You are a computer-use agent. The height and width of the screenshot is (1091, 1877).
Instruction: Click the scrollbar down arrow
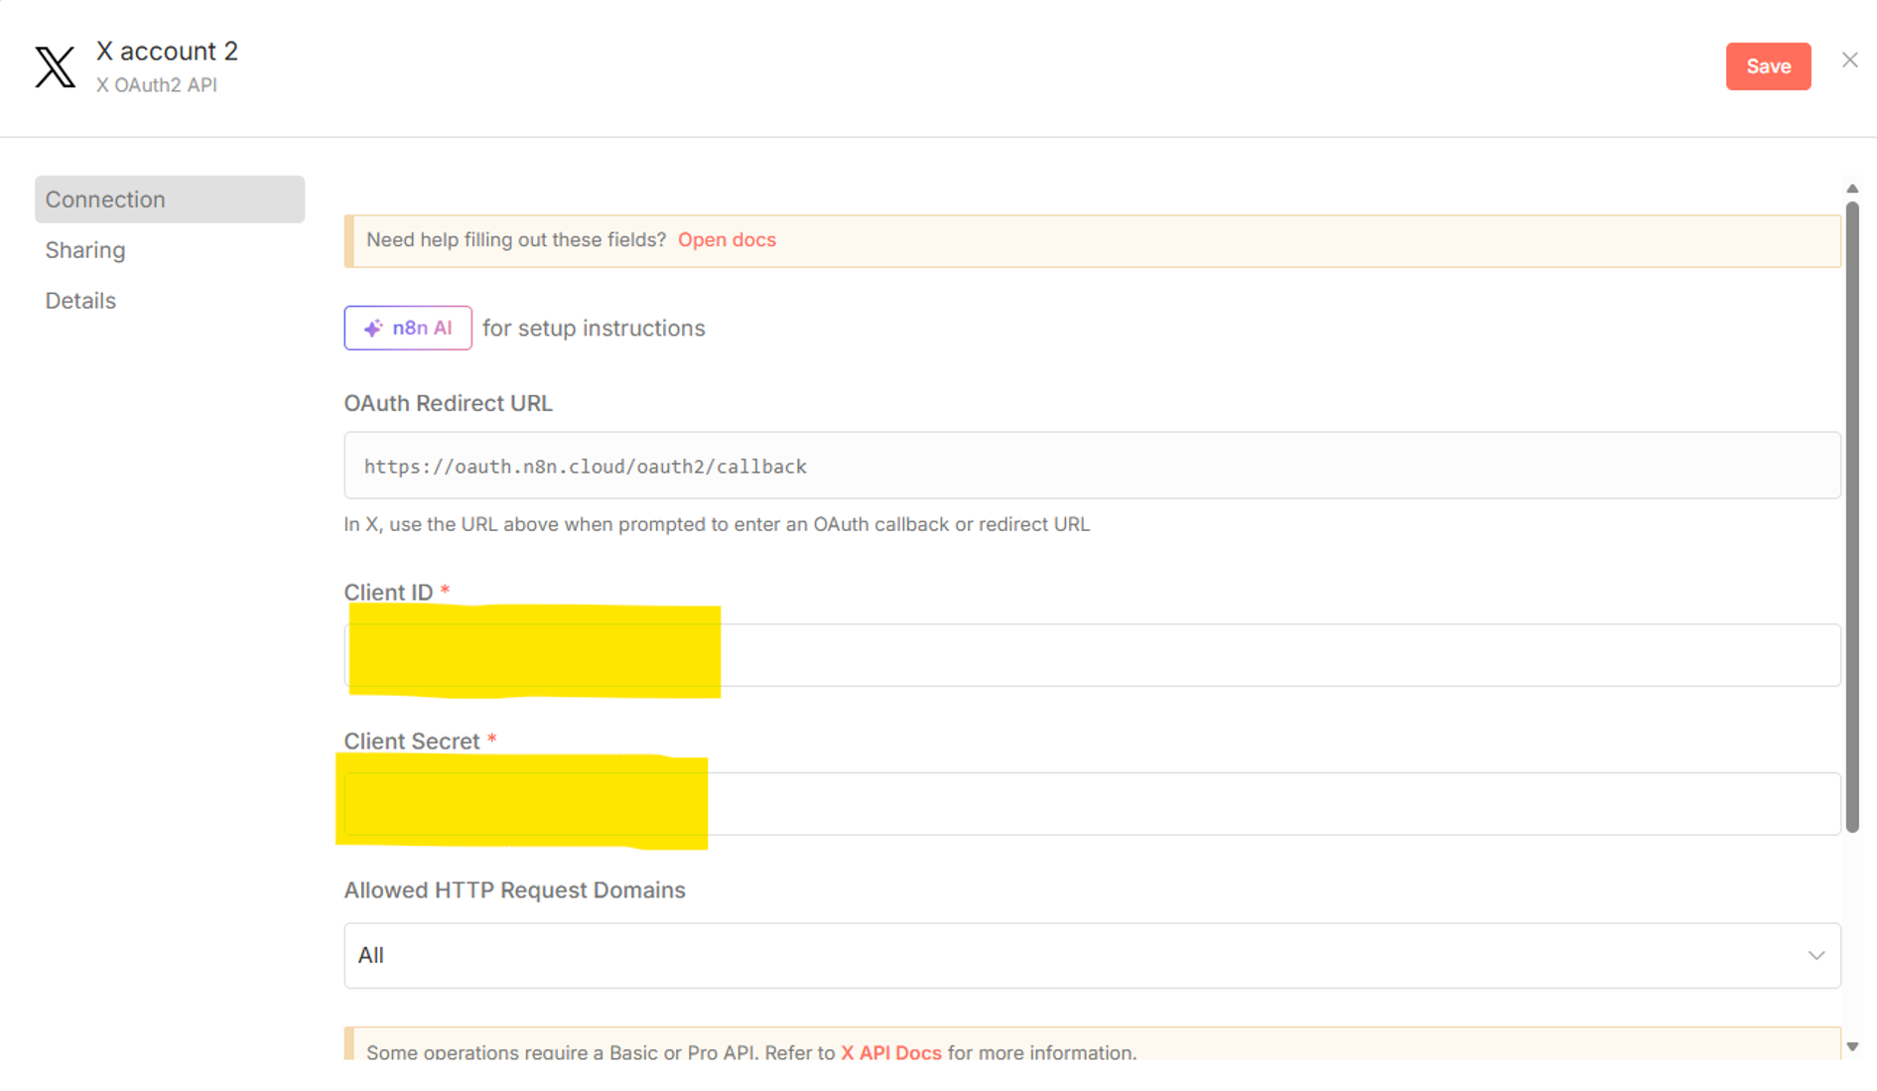click(1852, 1046)
